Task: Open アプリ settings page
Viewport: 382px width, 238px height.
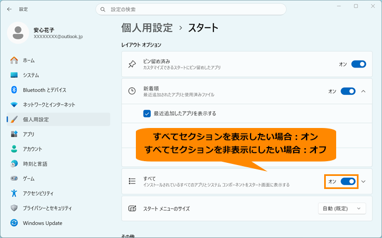Action: point(58,134)
